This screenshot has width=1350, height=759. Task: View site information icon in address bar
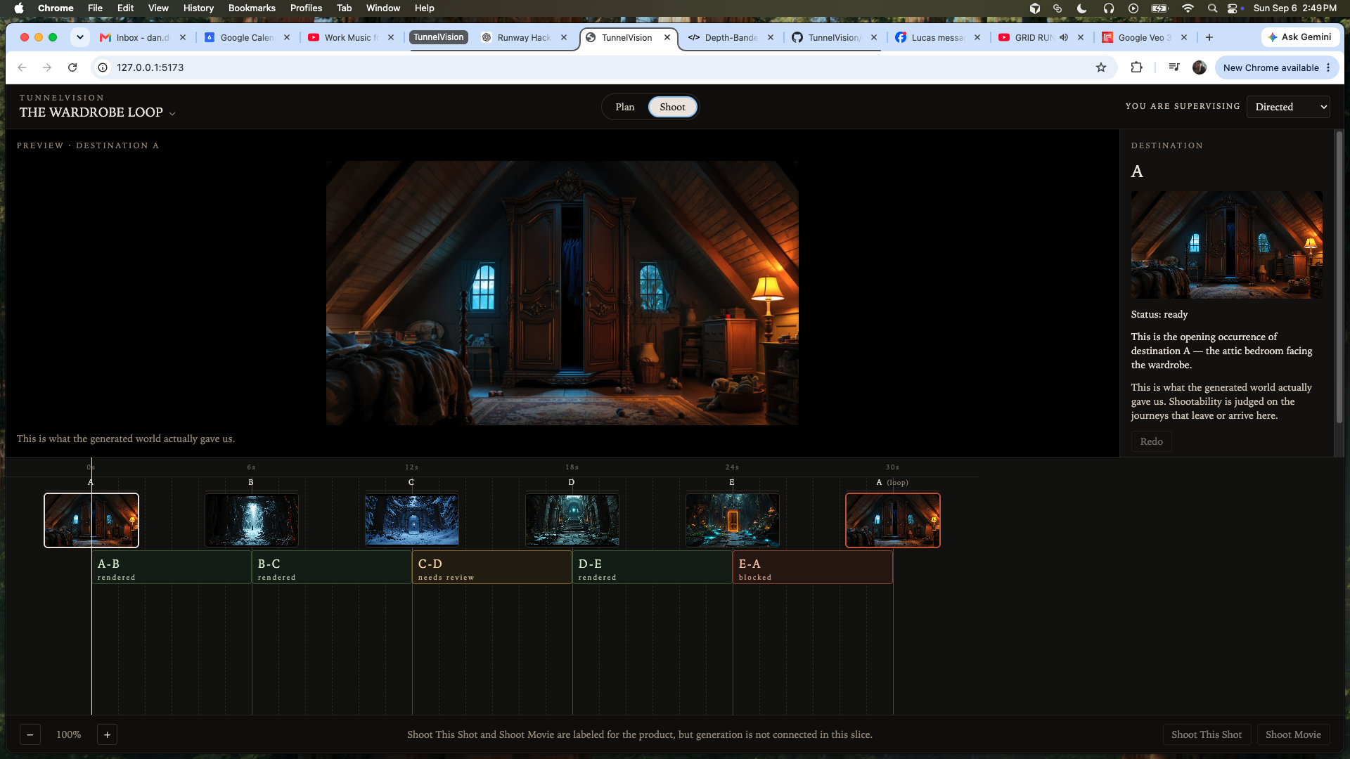click(103, 67)
